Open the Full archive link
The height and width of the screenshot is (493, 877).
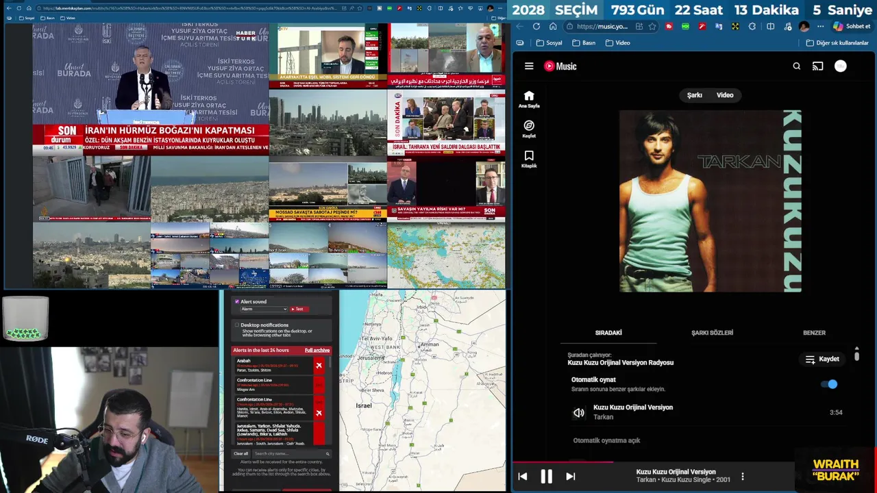point(317,350)
